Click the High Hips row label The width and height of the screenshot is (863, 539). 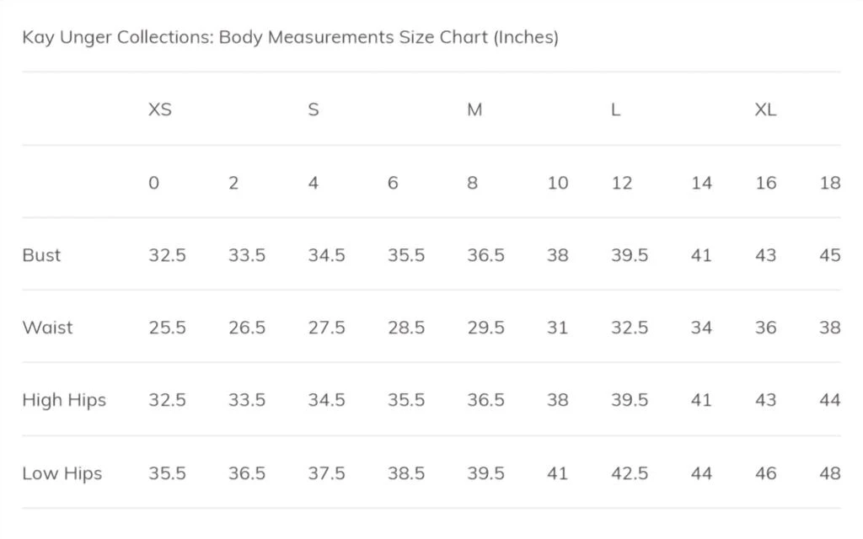pyautogui.click(x=64, y=400)
